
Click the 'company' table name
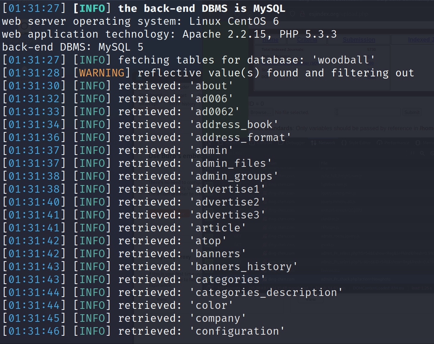click(x=218, y=318)
